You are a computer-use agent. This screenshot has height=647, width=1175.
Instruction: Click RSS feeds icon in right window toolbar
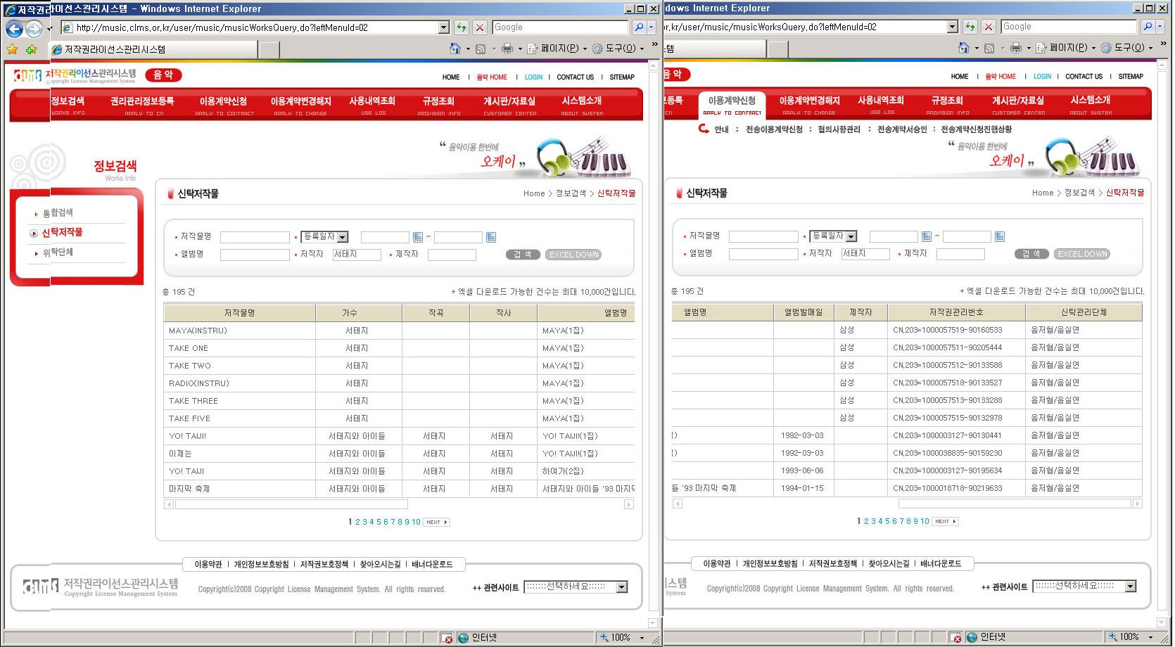coord(989,48)
